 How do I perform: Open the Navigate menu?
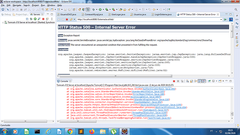pyautogui.click(x=17, y=5)
